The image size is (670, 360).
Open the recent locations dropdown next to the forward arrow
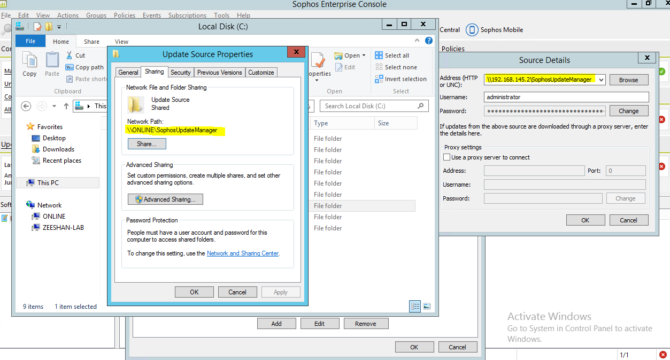pos(55,106)
